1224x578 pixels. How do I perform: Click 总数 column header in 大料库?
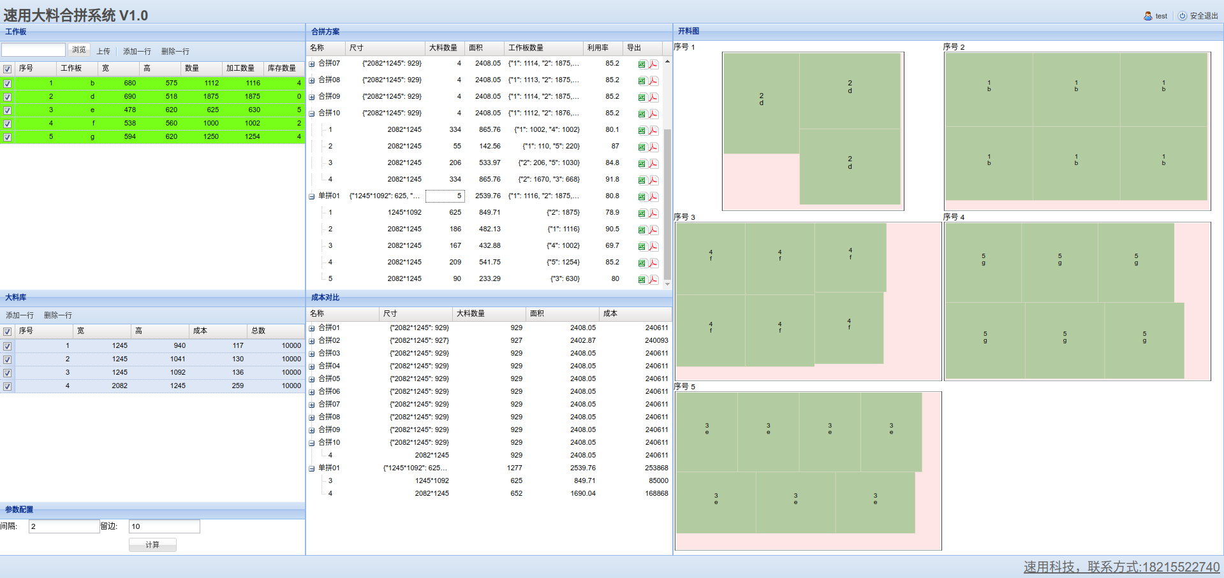276,331
